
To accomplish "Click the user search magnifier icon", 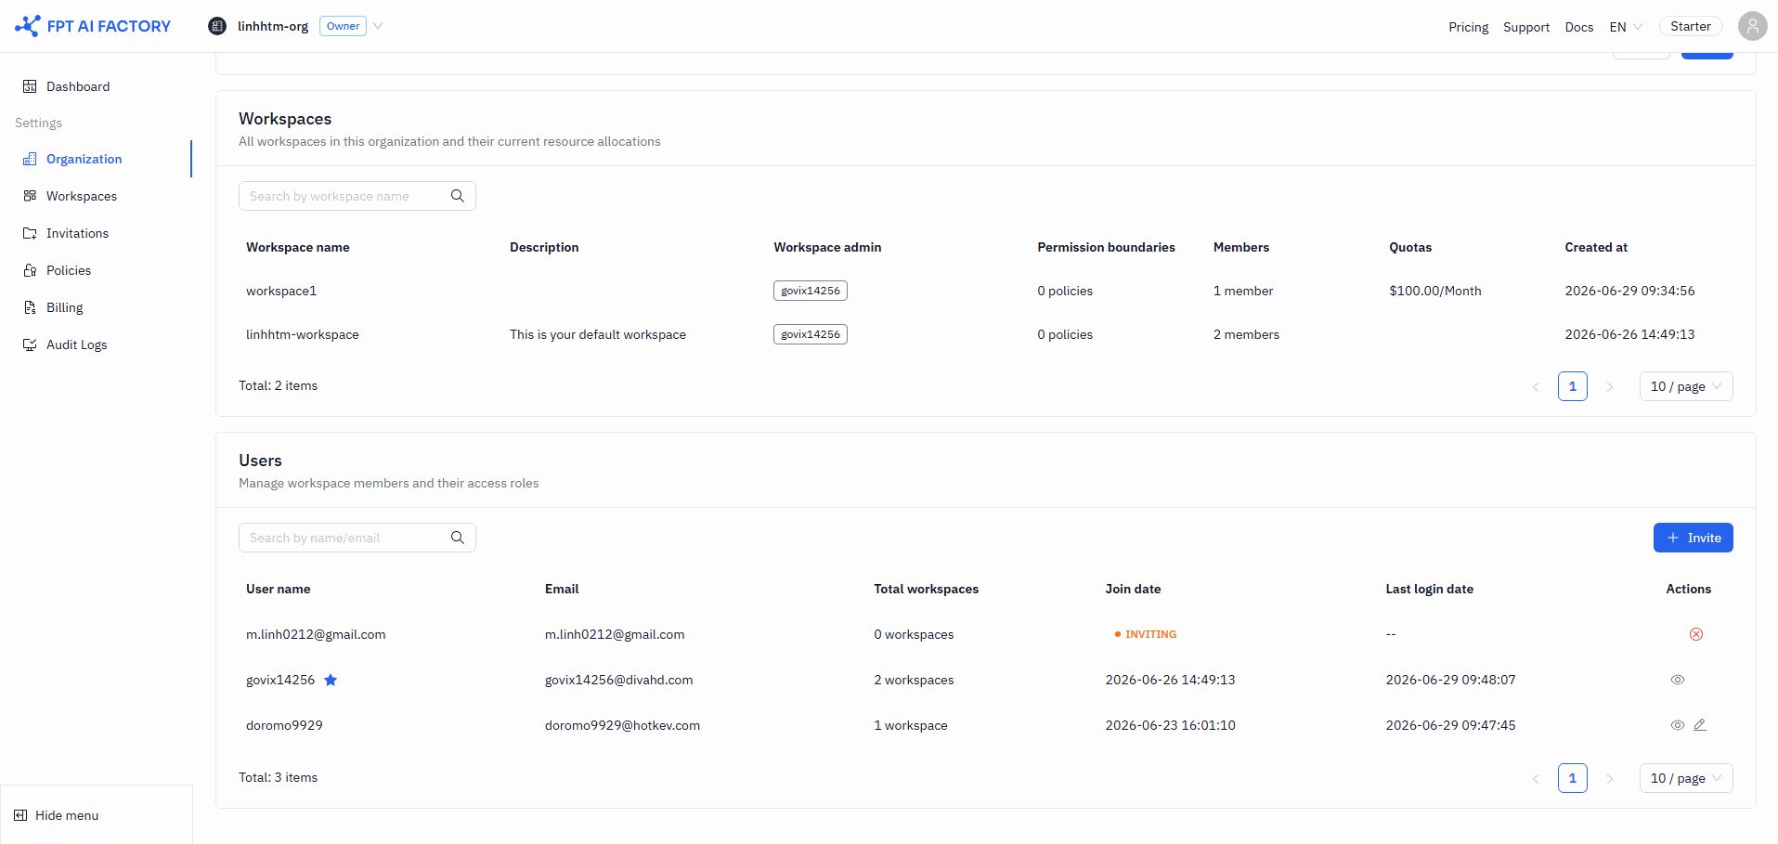I will [x=458, y=538].
